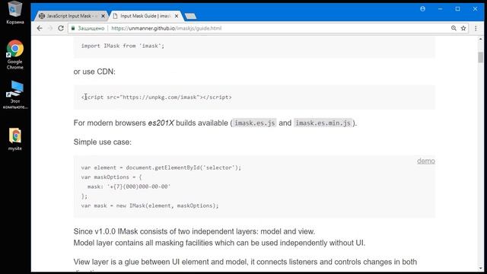Click the zoom magnifier icon in address bar
This screenshot has width=487, height=274.
(454, 28)
